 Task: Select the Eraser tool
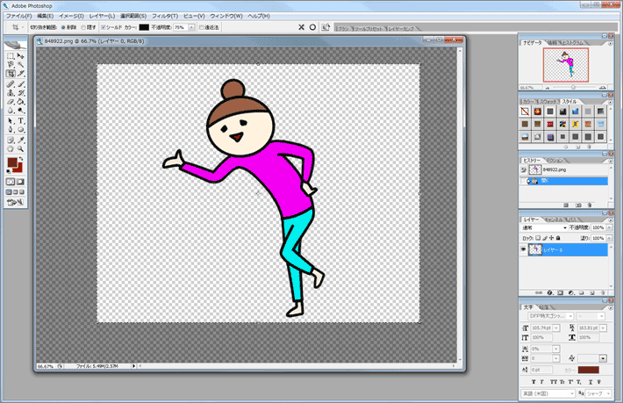pos(11,102)
